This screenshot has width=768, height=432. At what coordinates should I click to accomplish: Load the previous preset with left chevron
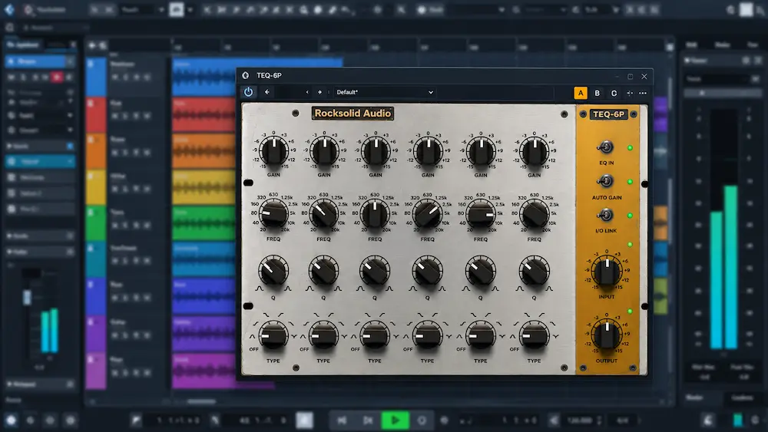(x=307, y=92)
